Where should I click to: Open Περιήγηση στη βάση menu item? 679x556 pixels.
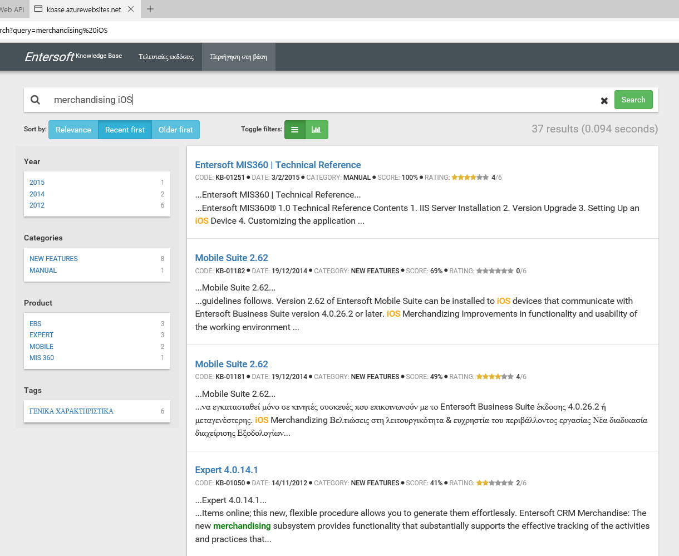click(x=238, y=57)
